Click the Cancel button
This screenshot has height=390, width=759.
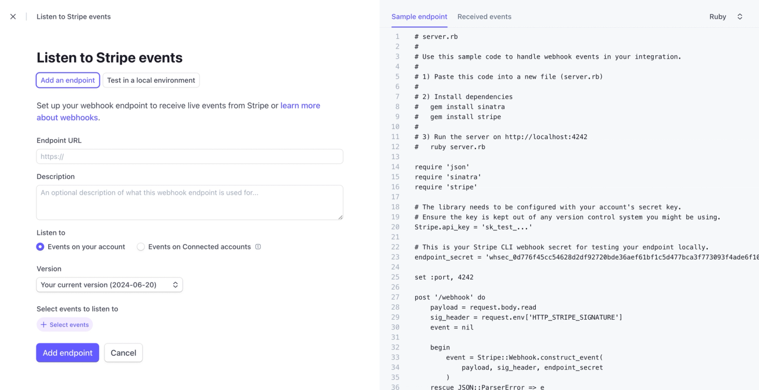(x=123, y=353)
